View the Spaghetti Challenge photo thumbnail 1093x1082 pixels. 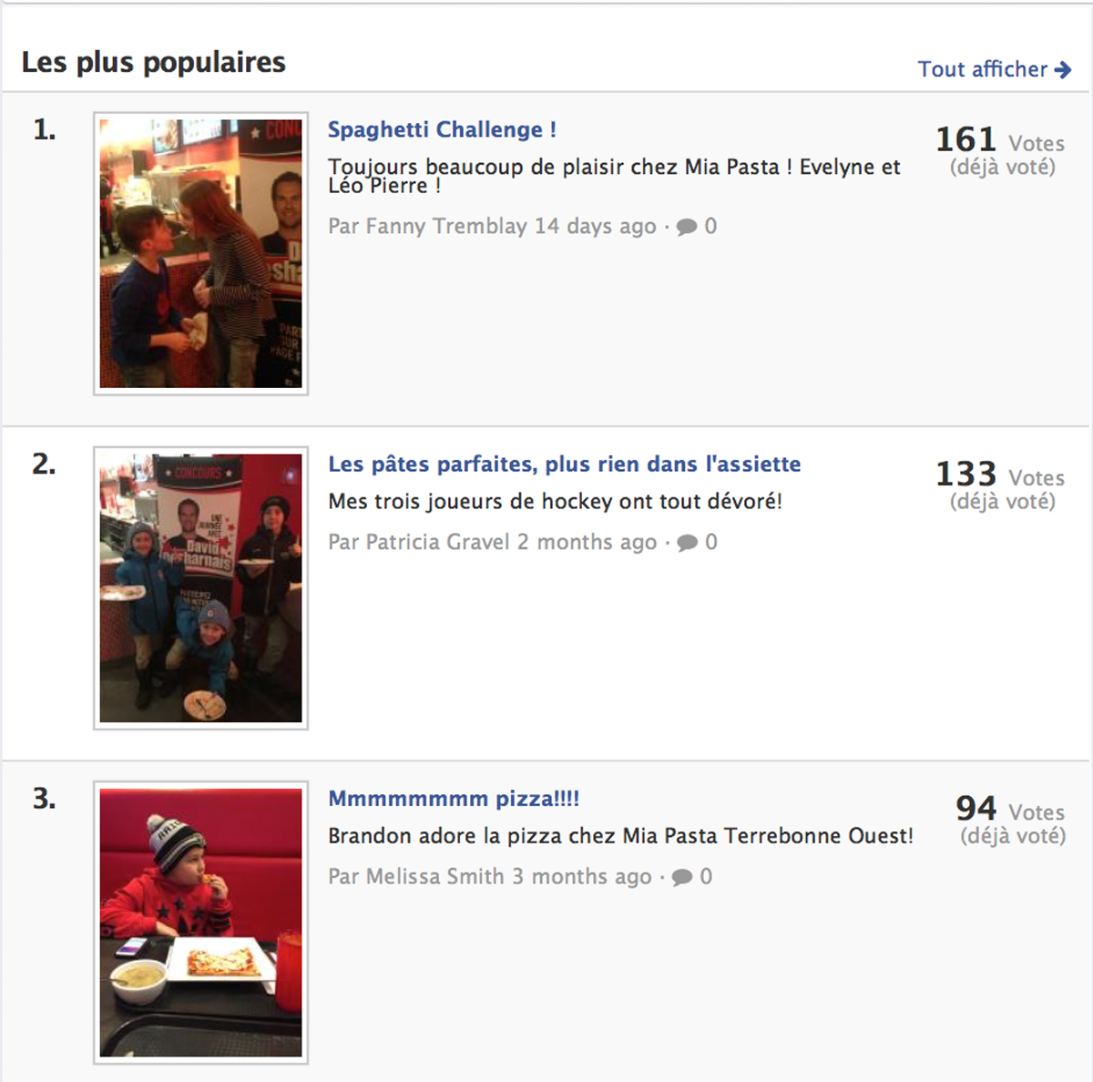pyautogui.click(x=200, y=253)
